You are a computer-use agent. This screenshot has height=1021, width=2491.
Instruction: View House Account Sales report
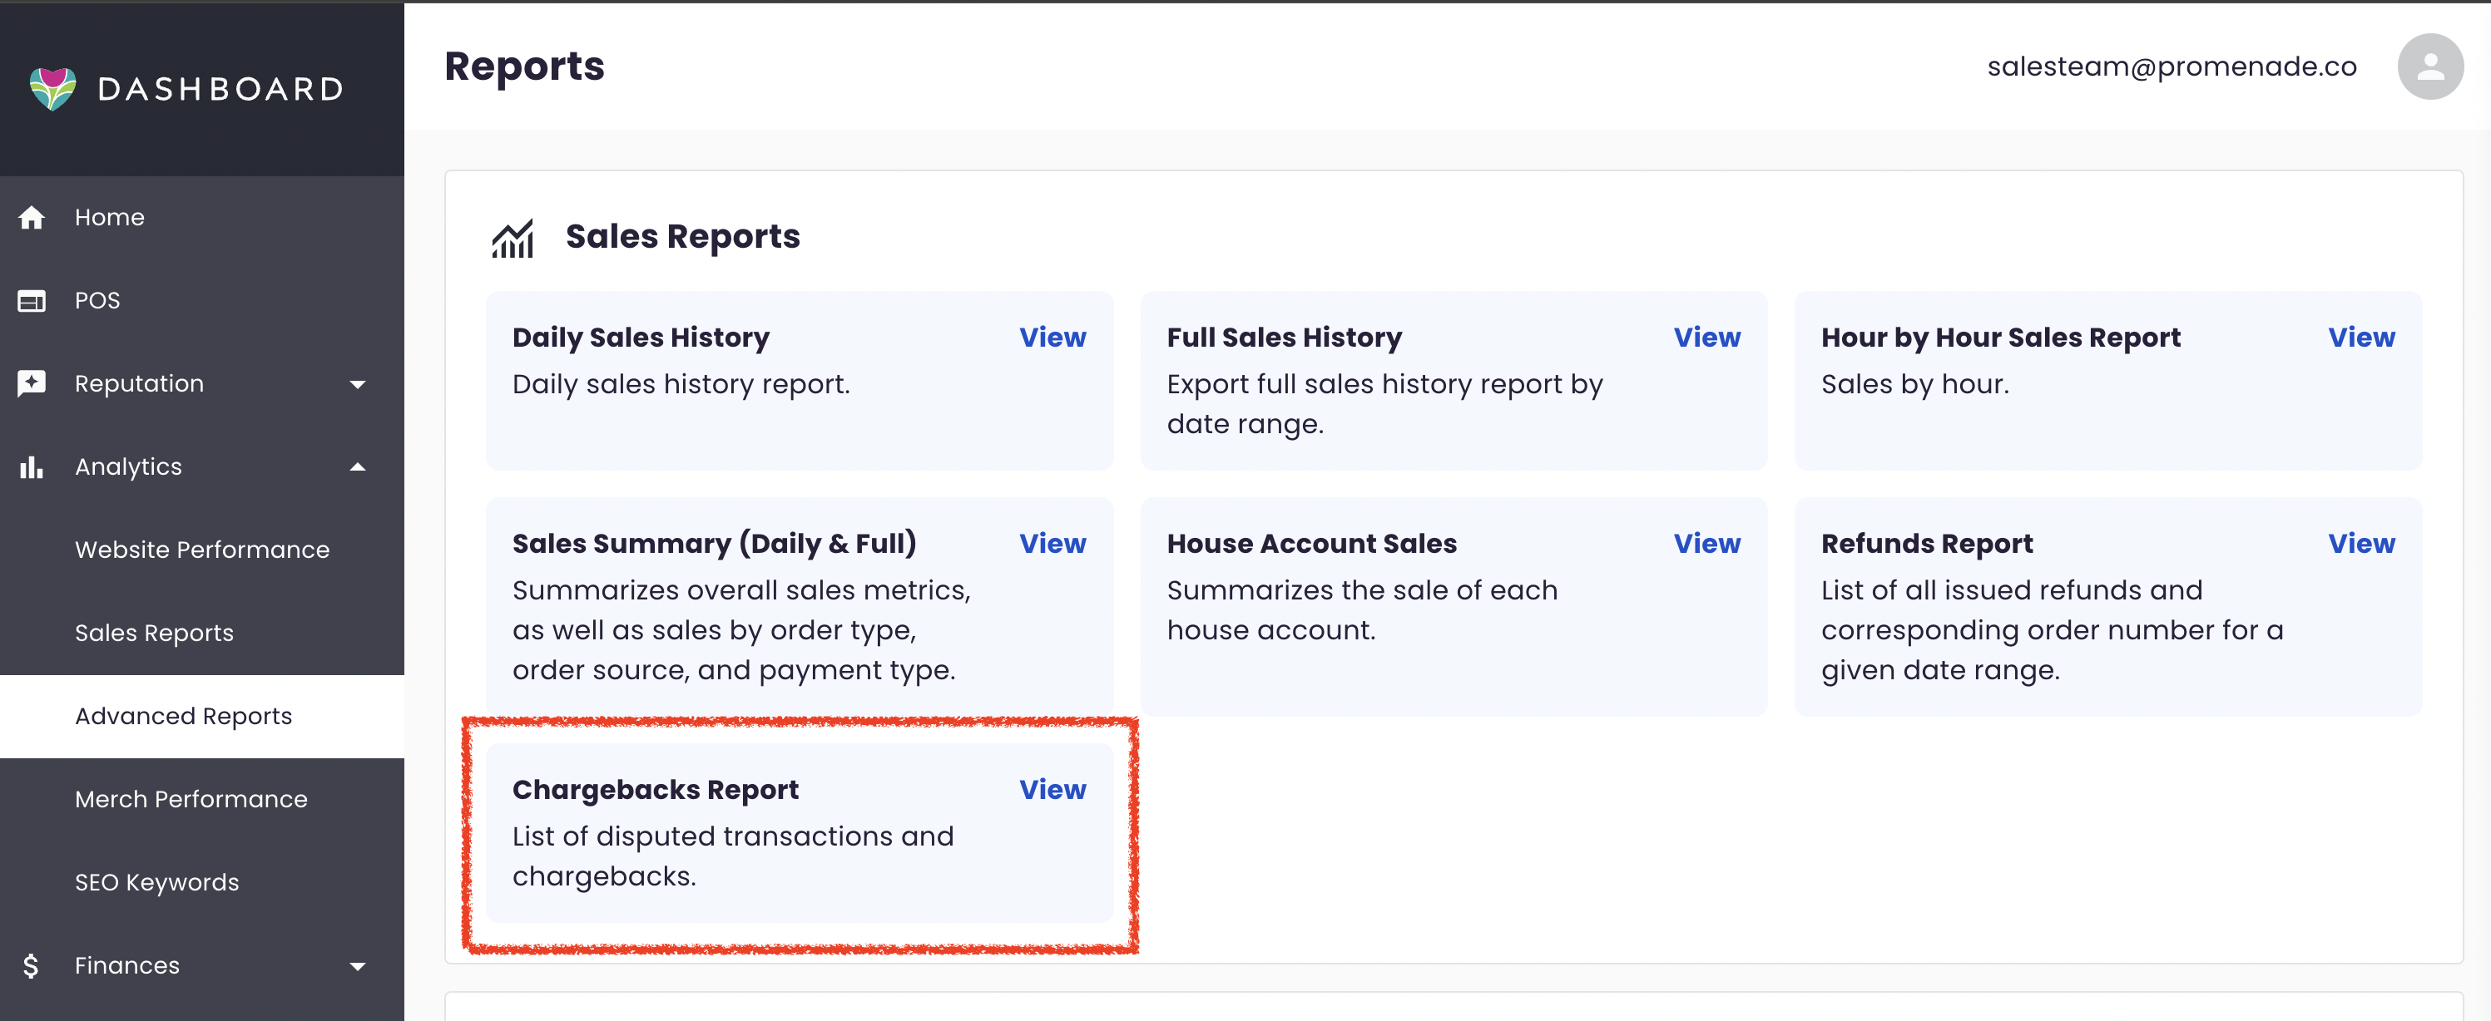(1706, 543)
